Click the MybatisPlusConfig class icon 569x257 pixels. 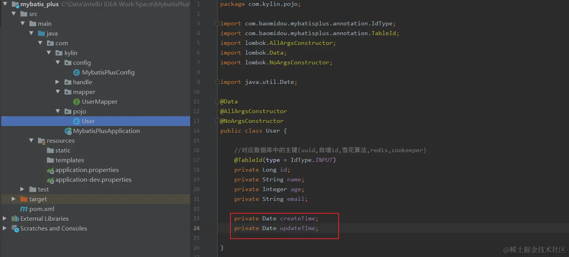(77, 73)
